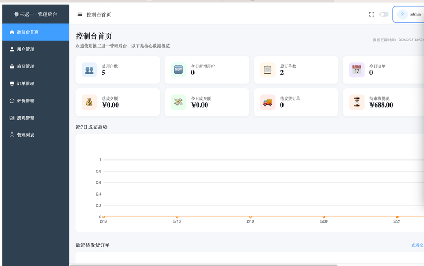Click the admin avatar icon
The height and width of the screenshot is (266, 424).
click(x=402, y=15)
